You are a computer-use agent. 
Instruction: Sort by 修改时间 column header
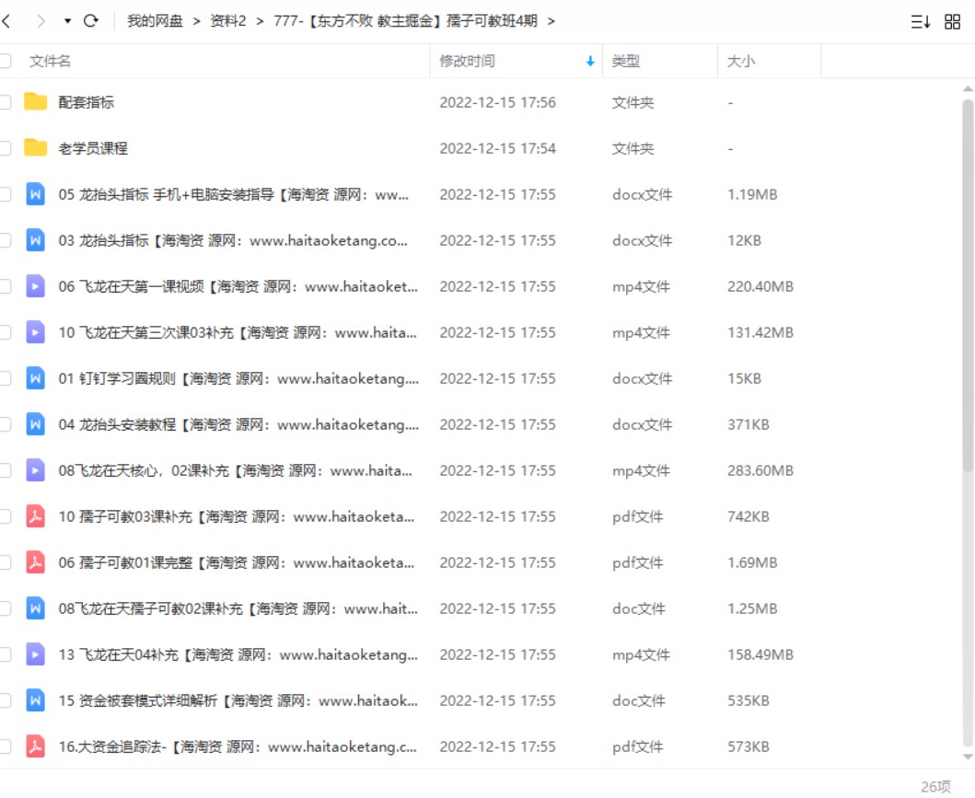[467, 61]
